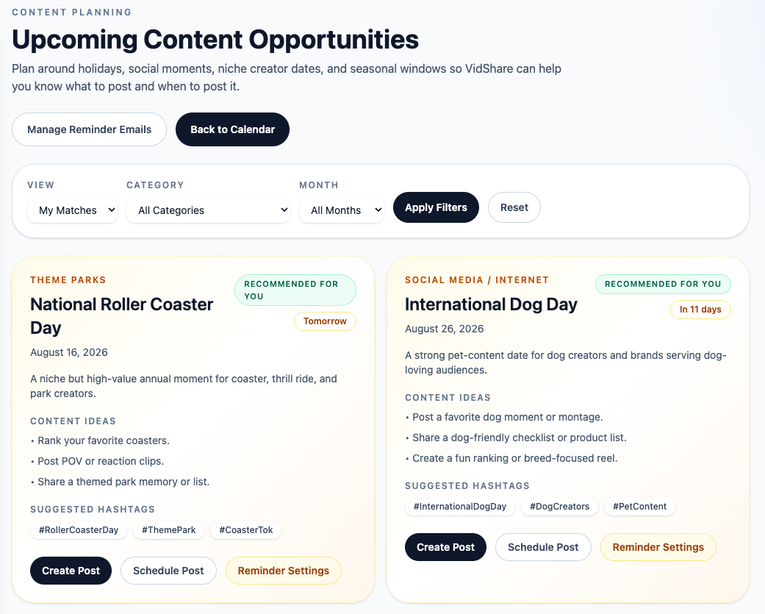Schedule Post for National Roller Coaster Day
Screen dimensions: 765x614
click(168, 571)
